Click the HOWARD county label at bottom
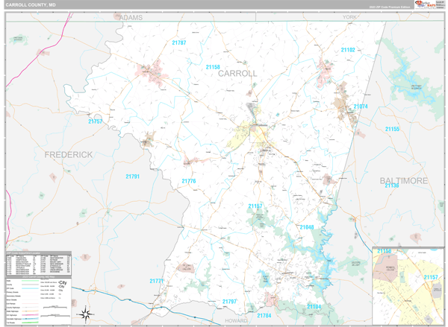The width and height of the screenshot is (448, 327). pos(237,321)
